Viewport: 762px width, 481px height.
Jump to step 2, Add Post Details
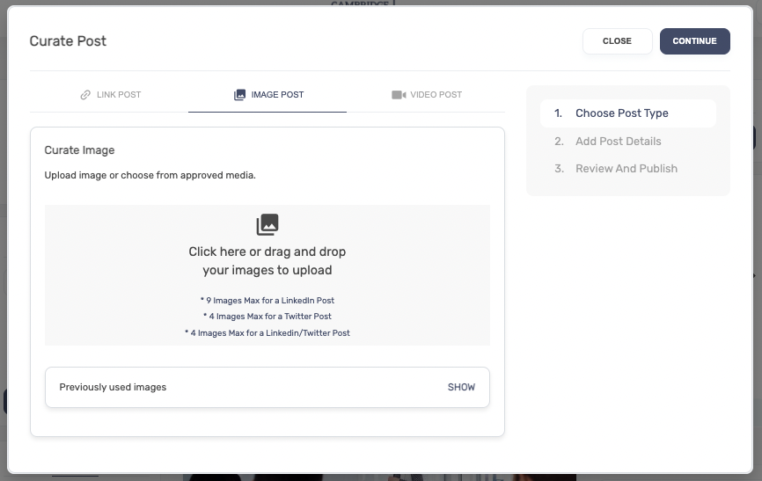[x=618, y=142]
